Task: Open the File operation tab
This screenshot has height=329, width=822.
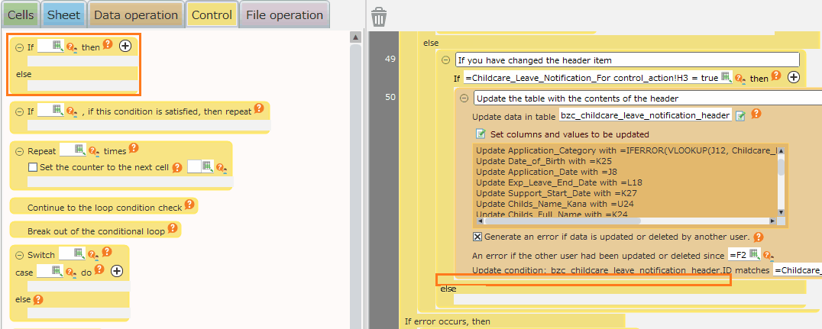Action: 284,15
